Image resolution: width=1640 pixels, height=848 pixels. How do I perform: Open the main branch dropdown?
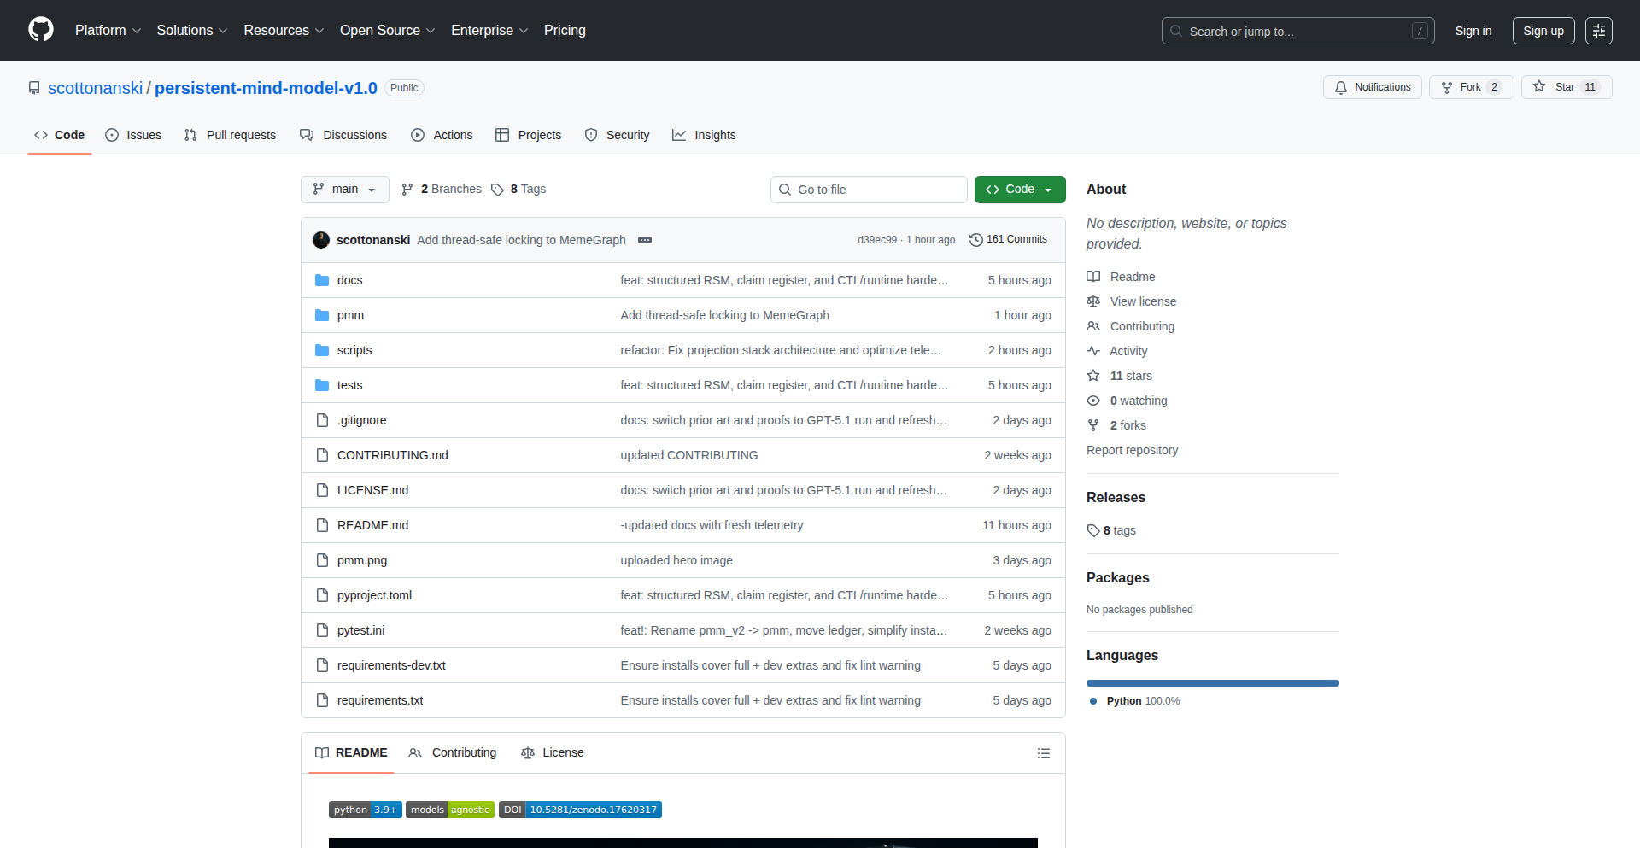point(344,190)
